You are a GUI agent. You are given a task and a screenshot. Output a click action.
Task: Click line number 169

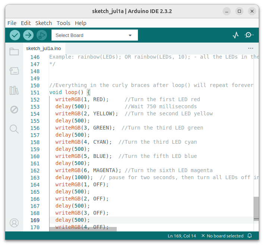click(x=35, y=220)
